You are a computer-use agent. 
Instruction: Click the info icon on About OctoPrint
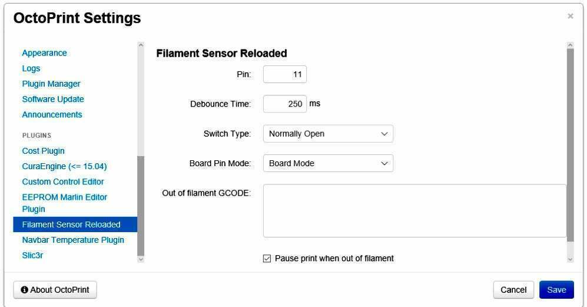point(25,290)
